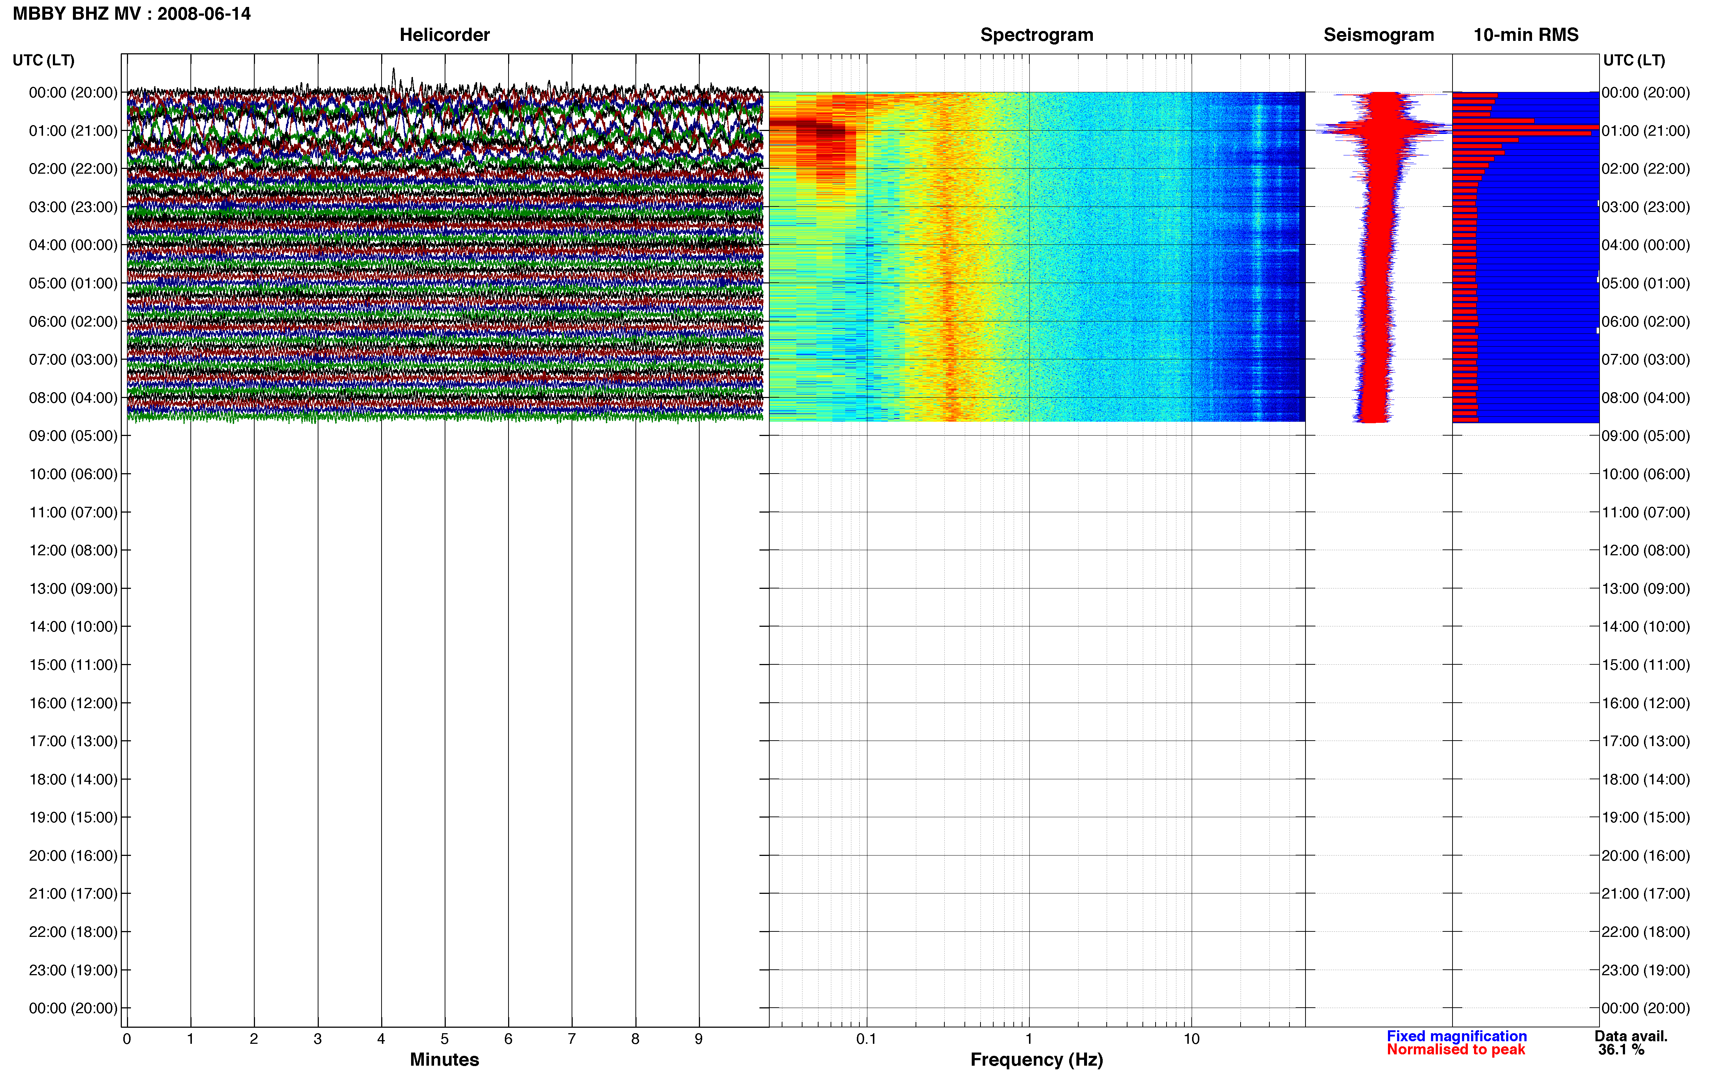This screenshot has height=1081, width=1729.
Task: Click '13:00 (09:00)' on the RMS time axis
Action: pyautogui.click(x=1646, y=588)
